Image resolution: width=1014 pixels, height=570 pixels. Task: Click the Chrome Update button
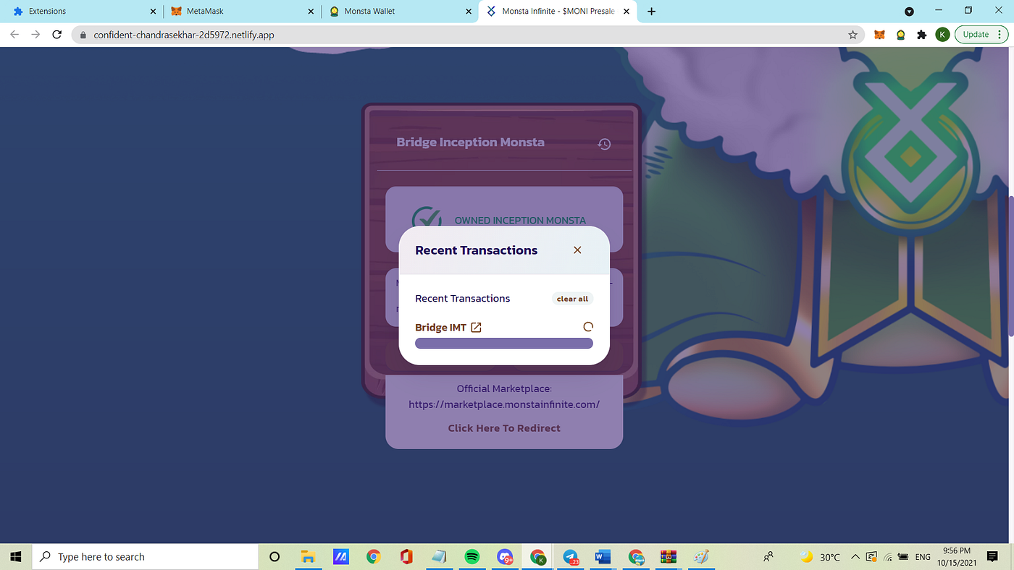pyautogui.click(x=981, y=35)
